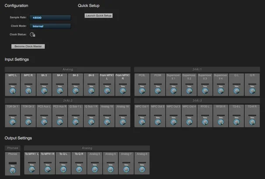This screenshot has height=179, width=265.
Task: Click the To Q L output trim knob
Action: (x=63, y=169)
